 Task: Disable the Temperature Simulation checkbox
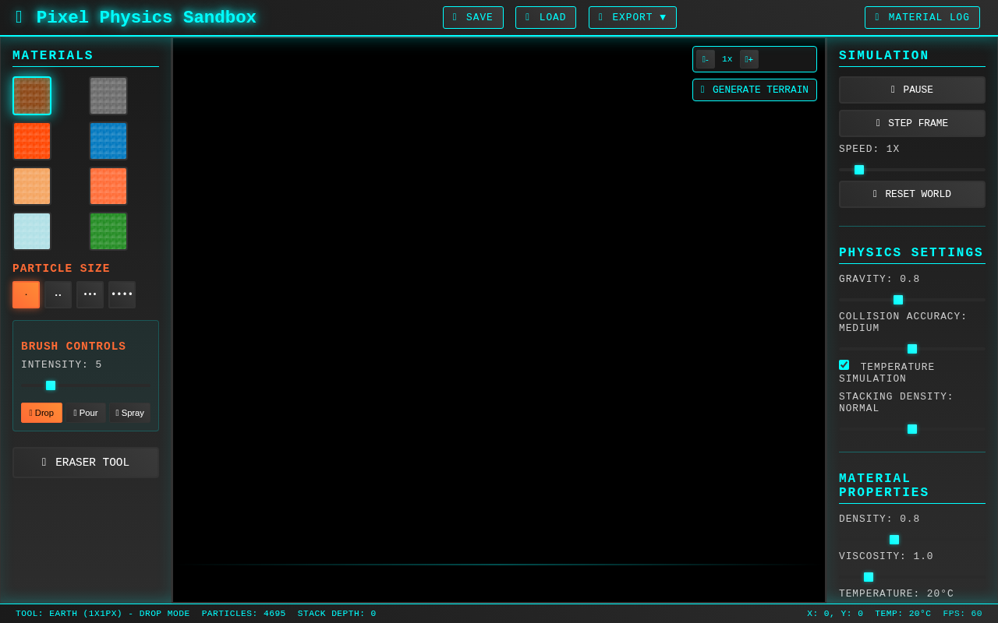pyautogui.click(x=844, y=365)
